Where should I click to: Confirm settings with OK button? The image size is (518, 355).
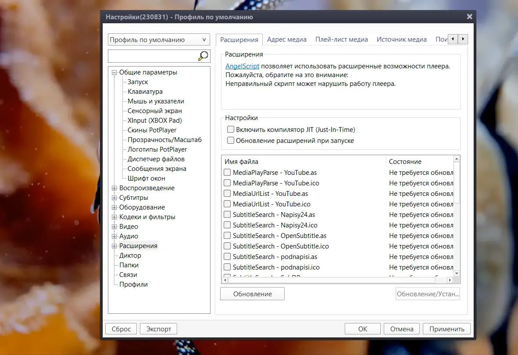pos(363,329)
